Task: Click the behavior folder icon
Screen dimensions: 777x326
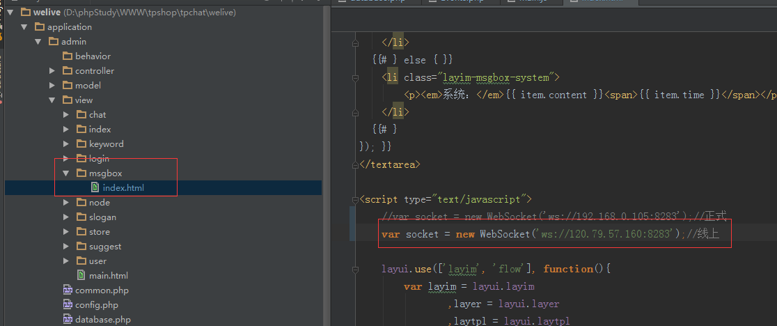Action: click(x=68, y=56)
